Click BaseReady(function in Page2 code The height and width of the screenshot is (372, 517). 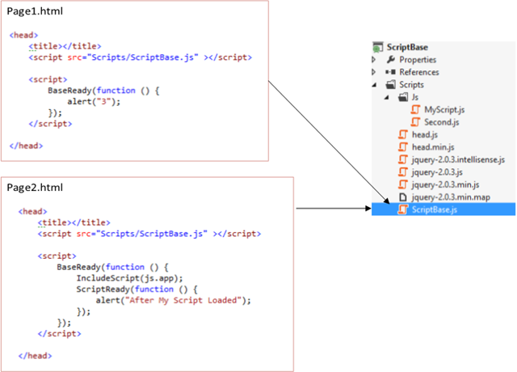point(112,267)
